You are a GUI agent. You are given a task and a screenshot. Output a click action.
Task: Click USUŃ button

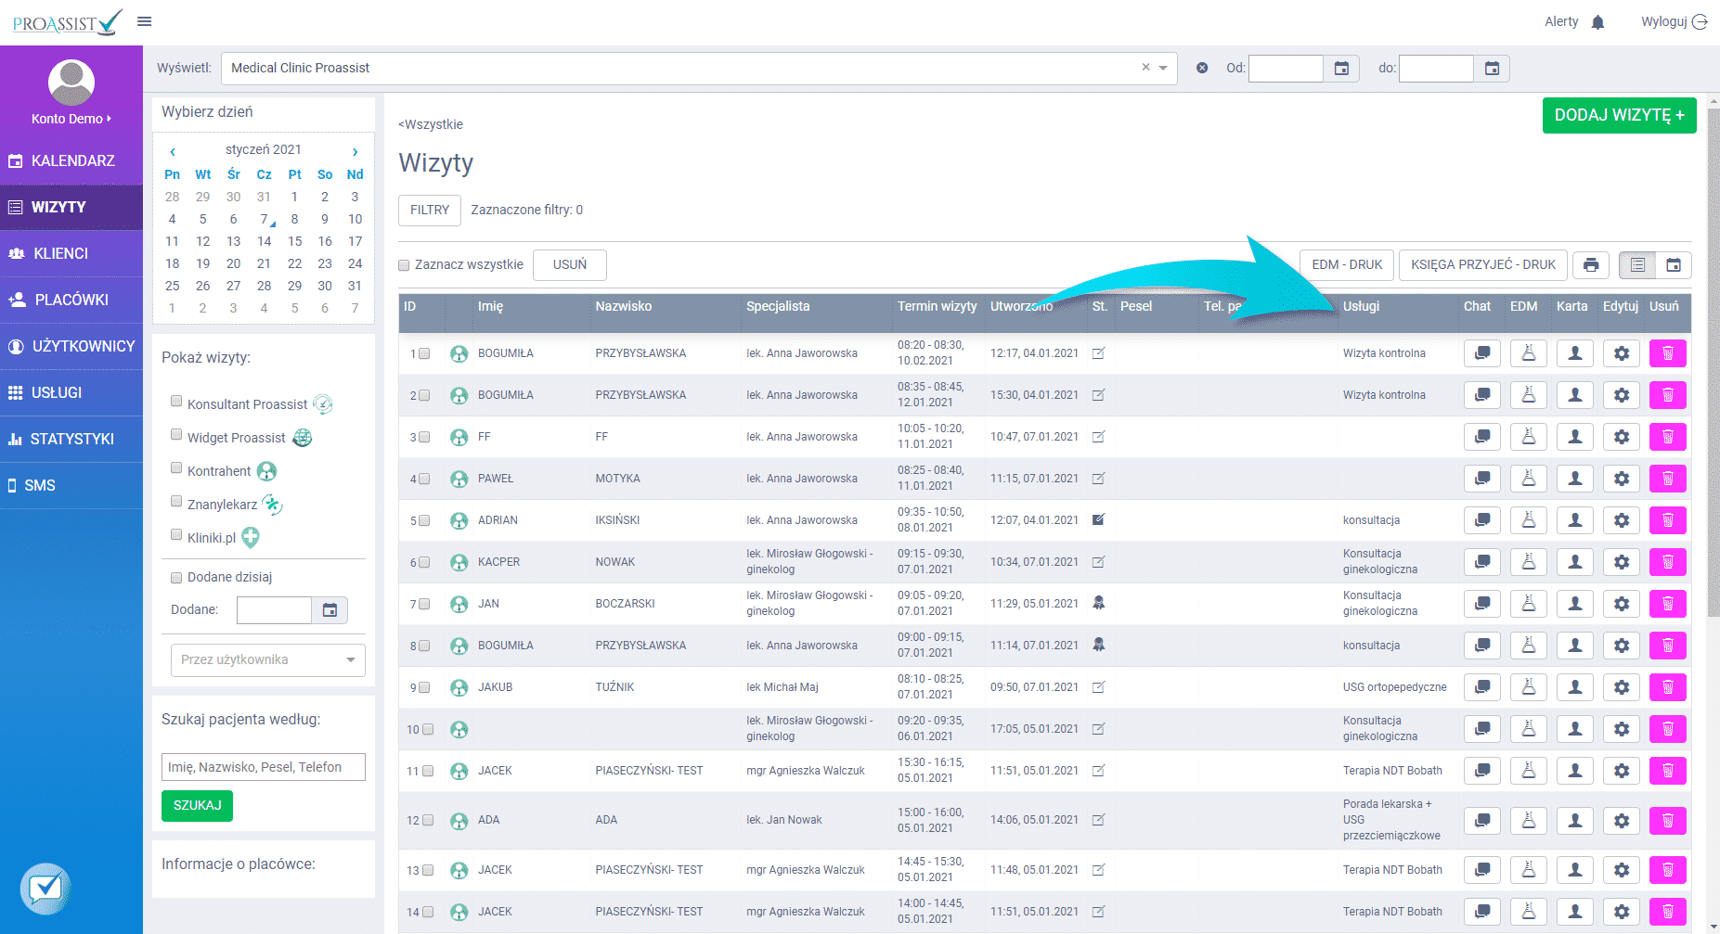click(x=570, y=264)
